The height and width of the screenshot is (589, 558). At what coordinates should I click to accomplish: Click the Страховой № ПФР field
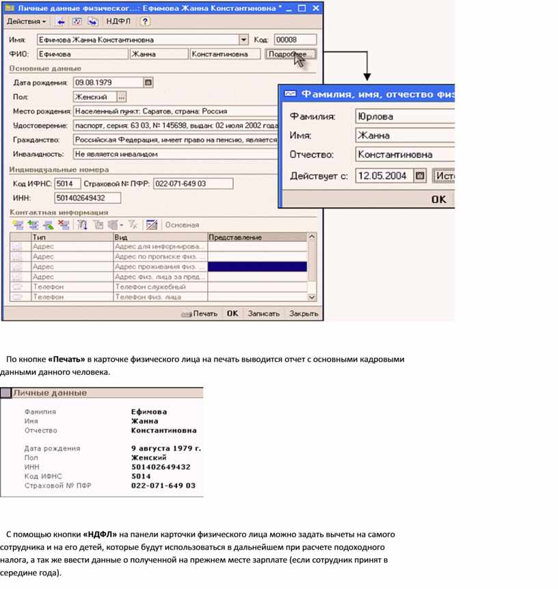(193, 184)
